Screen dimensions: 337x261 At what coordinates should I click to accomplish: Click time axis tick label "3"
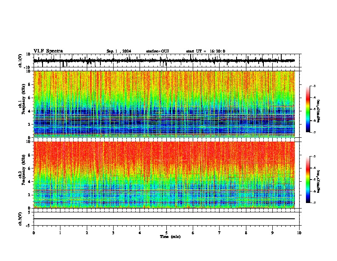[113, 233]
